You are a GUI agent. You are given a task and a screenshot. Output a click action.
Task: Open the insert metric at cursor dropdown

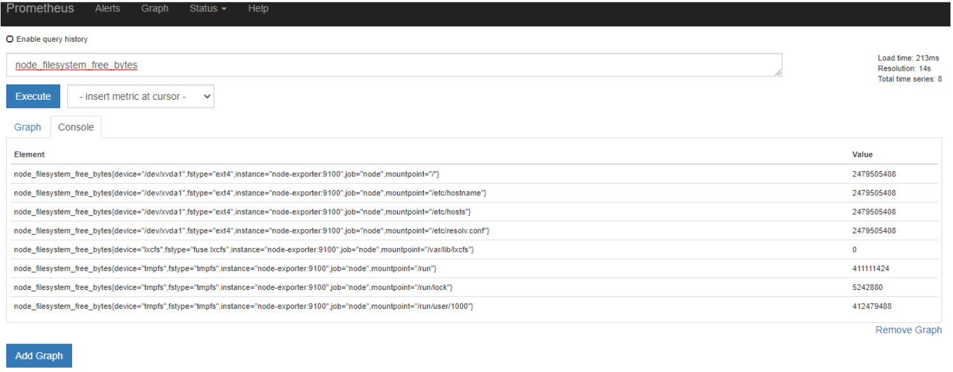pyautogui.click(x=140, y=97)
